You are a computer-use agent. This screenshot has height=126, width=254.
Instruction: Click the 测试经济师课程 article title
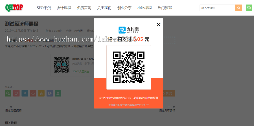21,24
